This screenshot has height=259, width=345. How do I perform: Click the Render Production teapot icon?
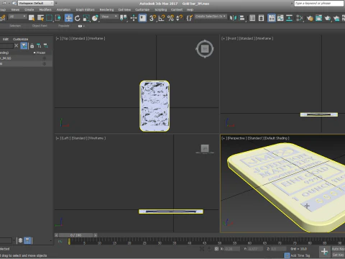(328, 18)
